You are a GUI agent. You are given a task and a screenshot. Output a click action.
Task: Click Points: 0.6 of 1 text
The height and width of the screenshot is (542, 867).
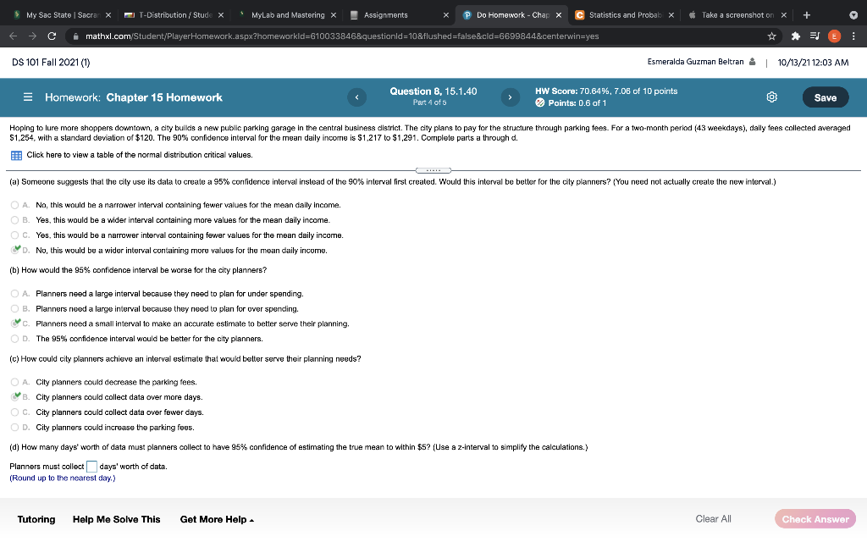click(x=577, y=102)
